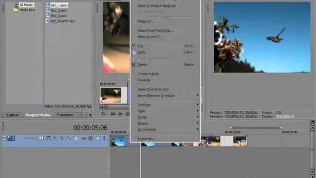
Task: Choose Delete from the context menu
Action: pyautogui.click(x=165, y=65)
